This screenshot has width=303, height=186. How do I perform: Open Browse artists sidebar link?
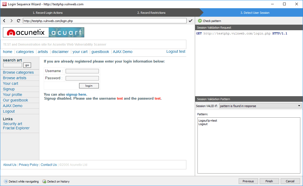pyautogui.click(x=15, y=78)
